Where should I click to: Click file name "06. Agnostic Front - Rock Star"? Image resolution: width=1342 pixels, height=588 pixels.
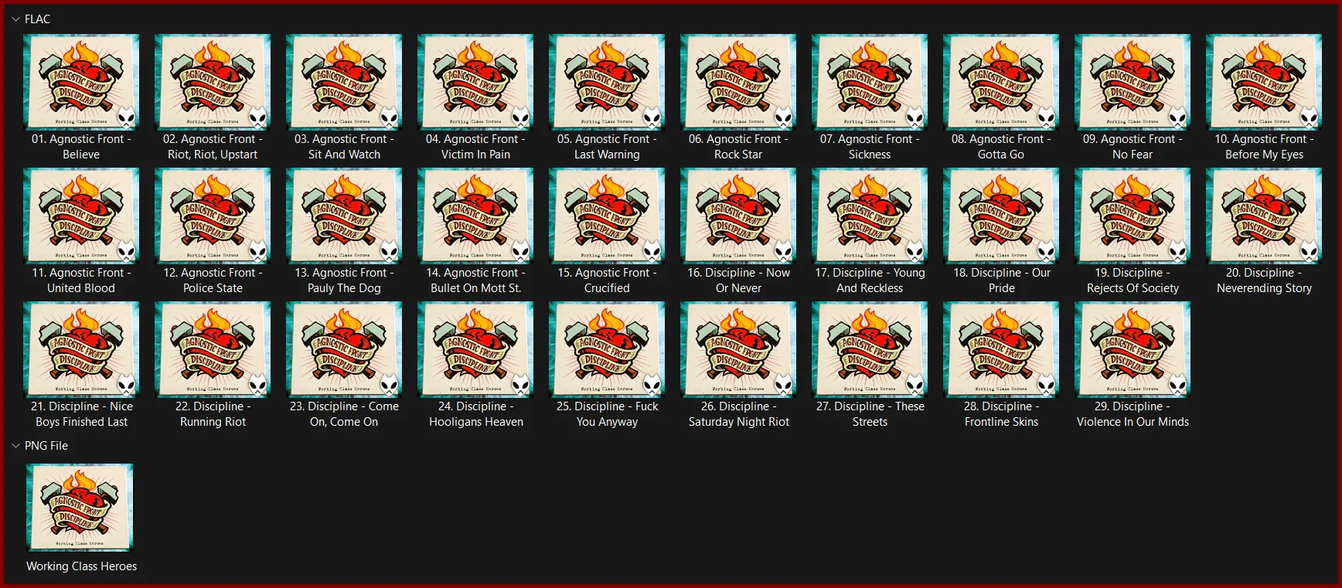[738, 147]
